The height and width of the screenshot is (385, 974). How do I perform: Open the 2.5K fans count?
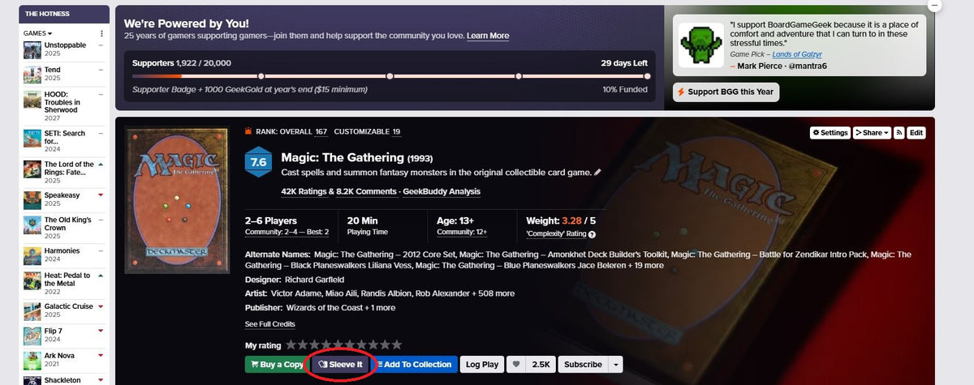[541, 365]
